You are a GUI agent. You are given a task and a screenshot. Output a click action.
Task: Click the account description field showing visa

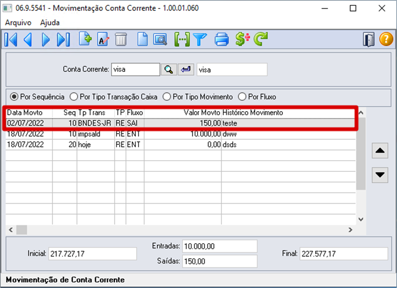pos(232,70)
